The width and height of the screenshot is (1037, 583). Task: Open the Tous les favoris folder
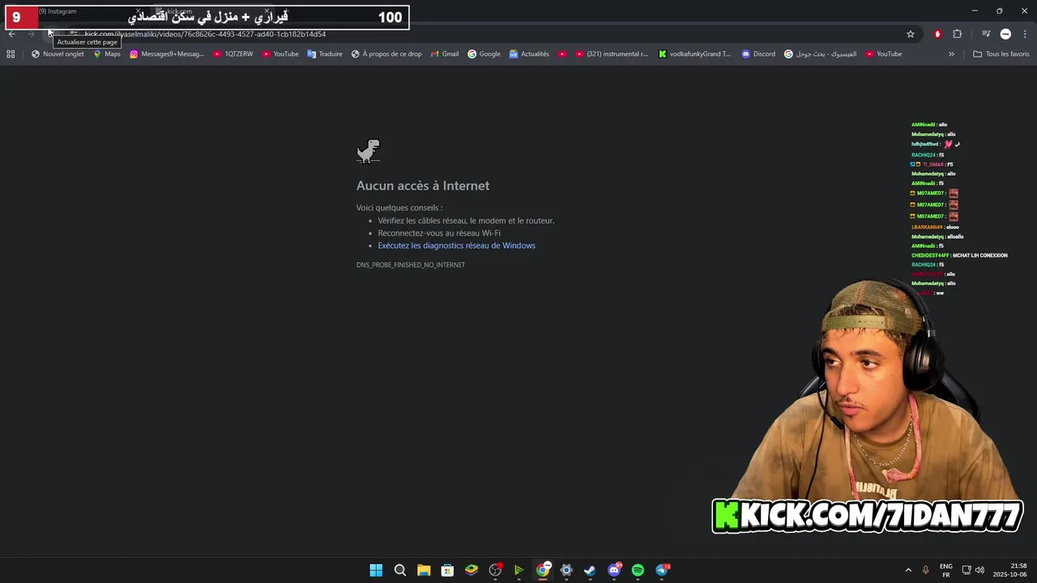[1001, 54]
